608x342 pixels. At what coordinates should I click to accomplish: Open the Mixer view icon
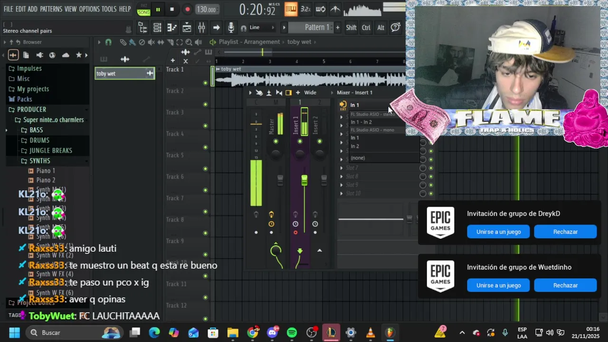201,28
